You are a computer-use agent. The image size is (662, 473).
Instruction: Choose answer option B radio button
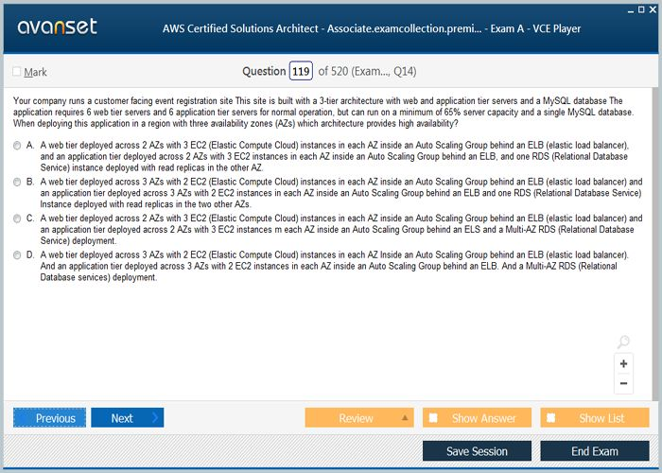point(17,182)
